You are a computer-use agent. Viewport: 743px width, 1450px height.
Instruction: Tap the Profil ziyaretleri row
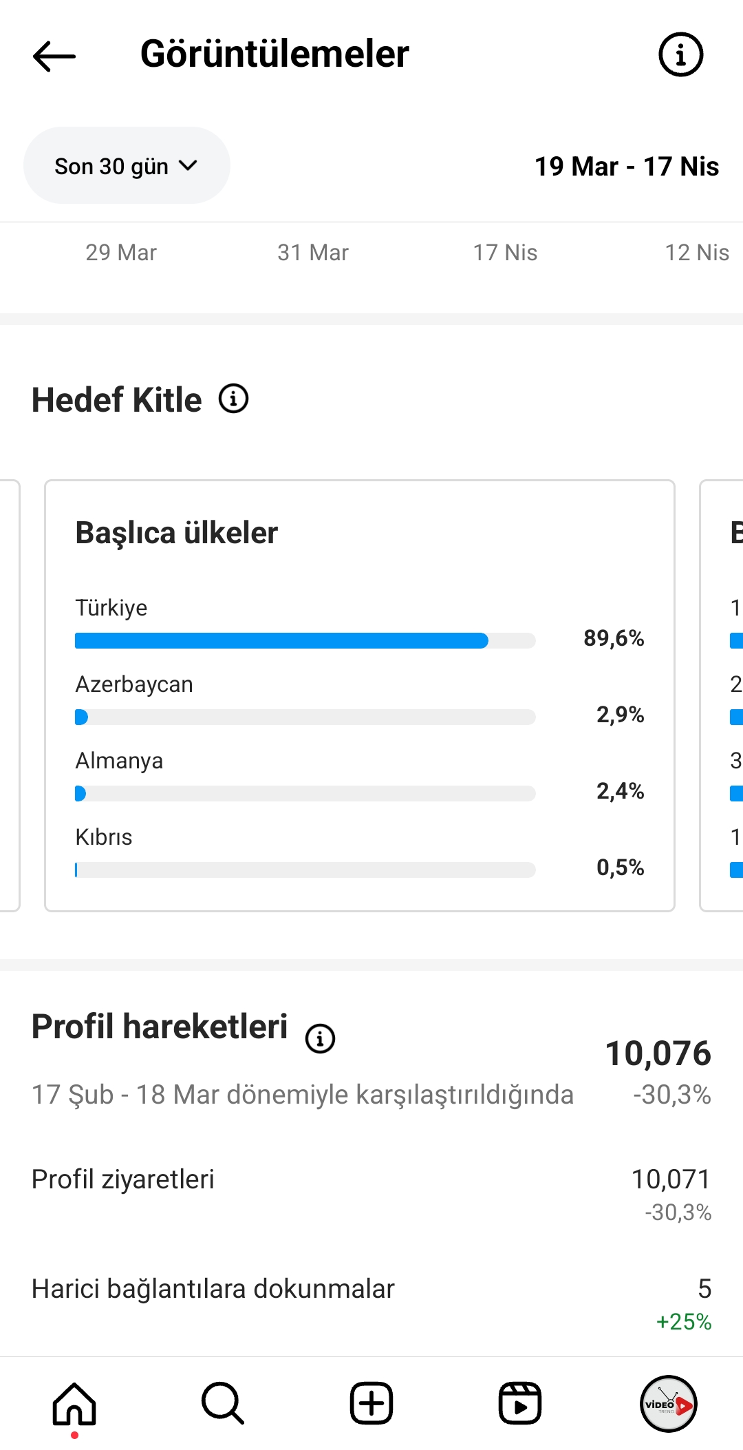coord(371,1194)
